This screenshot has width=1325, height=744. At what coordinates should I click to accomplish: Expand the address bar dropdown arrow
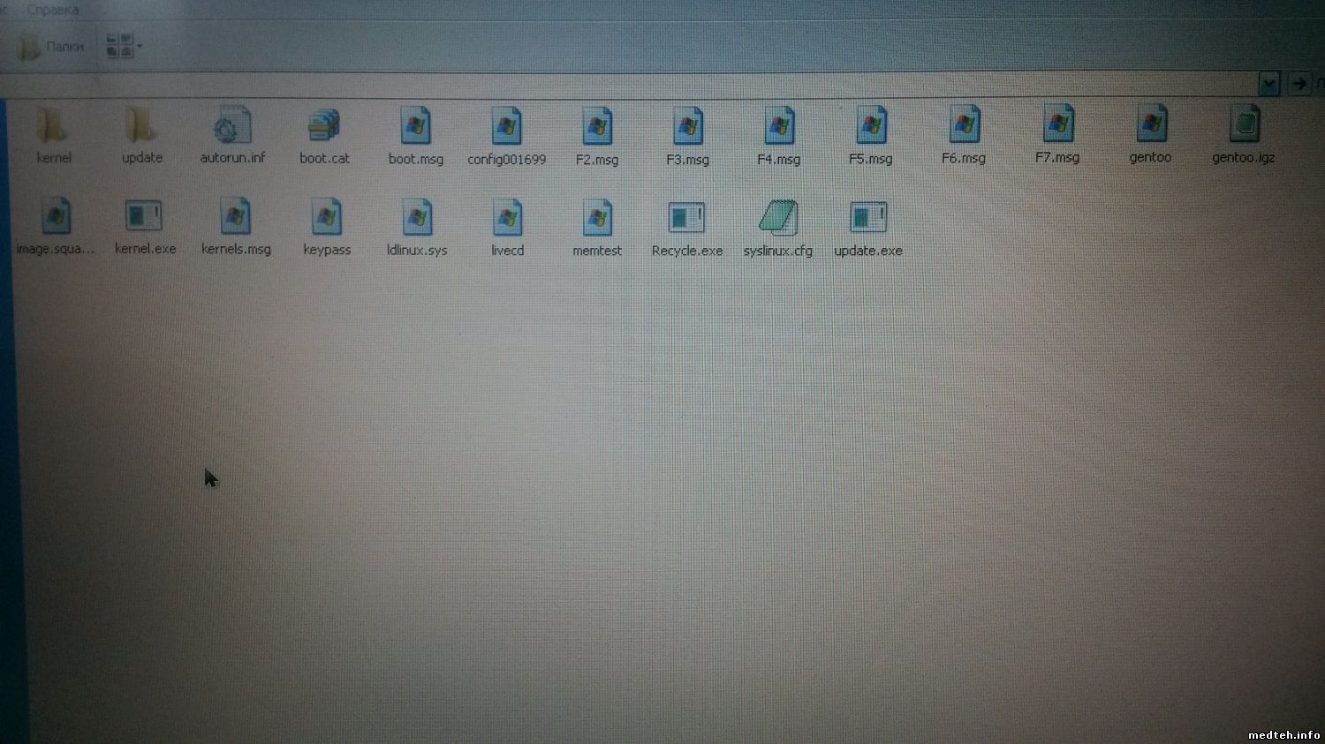point(1268,84)
